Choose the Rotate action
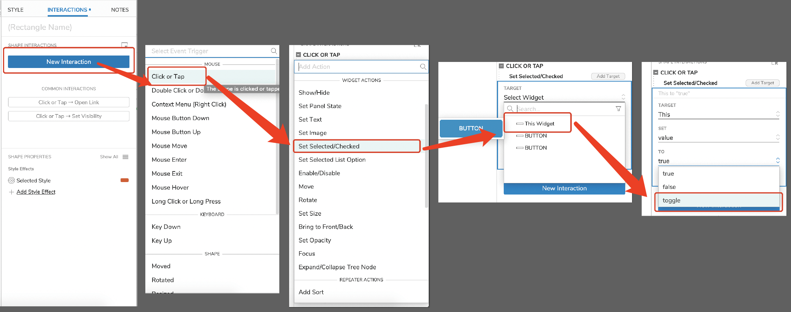The image size is (791, 312). point(308,200)
